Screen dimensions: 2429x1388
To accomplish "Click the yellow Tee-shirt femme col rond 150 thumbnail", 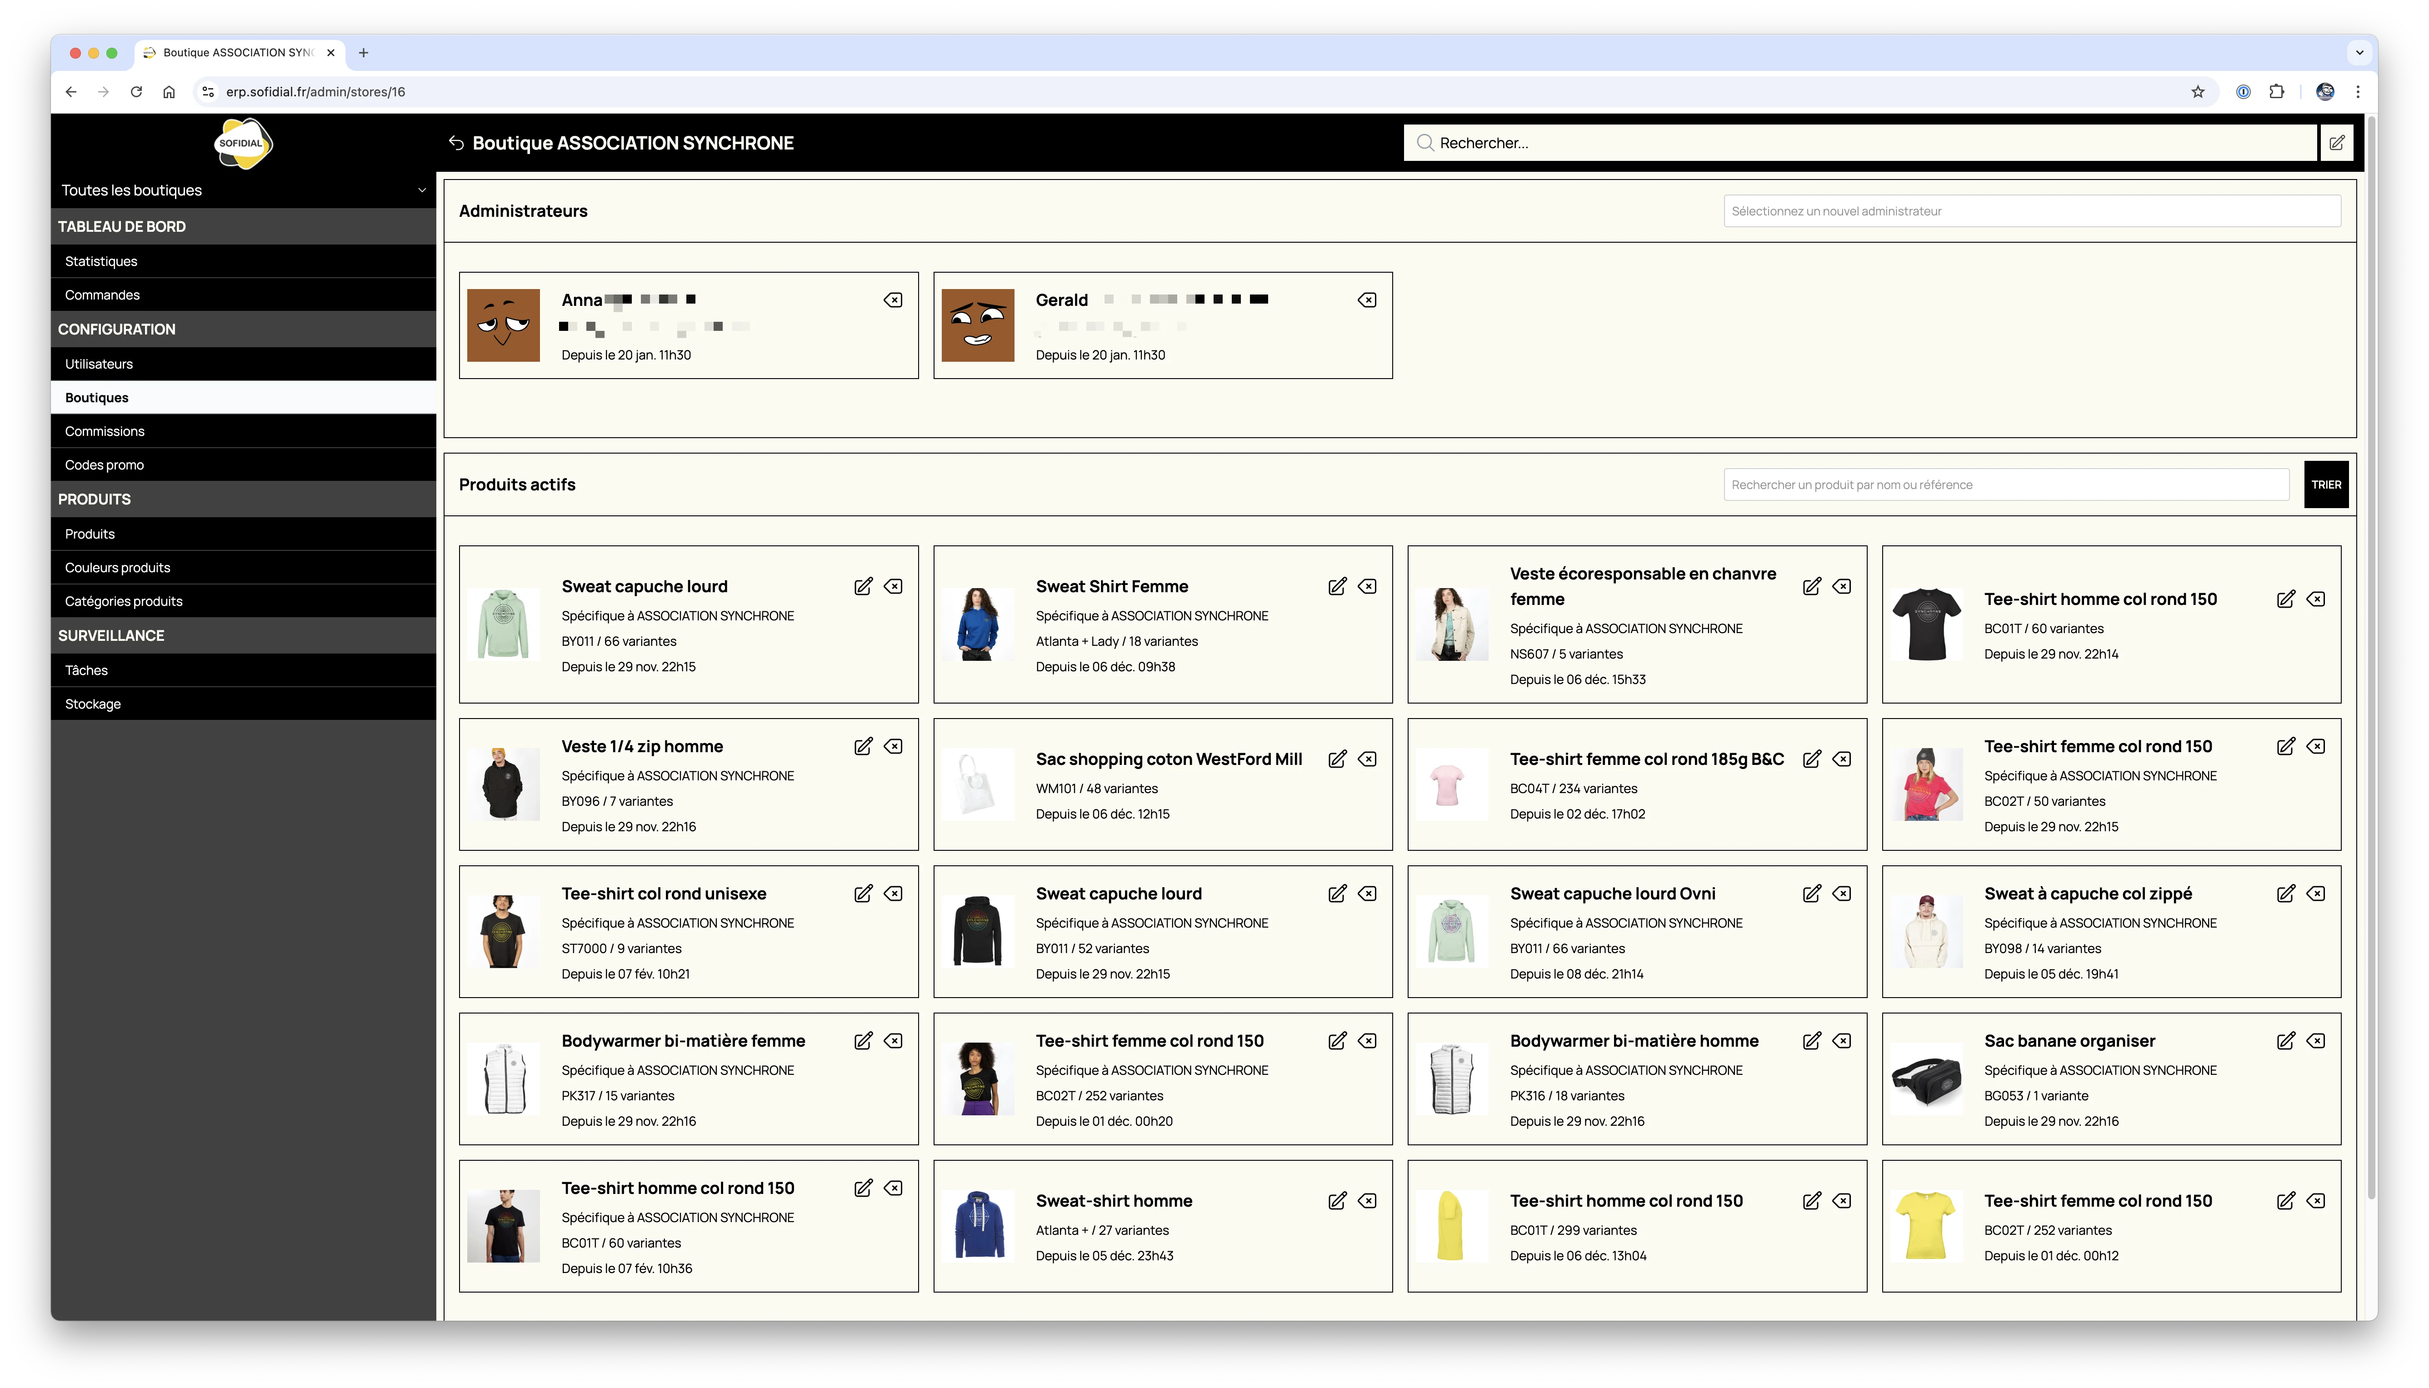I will (1927, 1226).
